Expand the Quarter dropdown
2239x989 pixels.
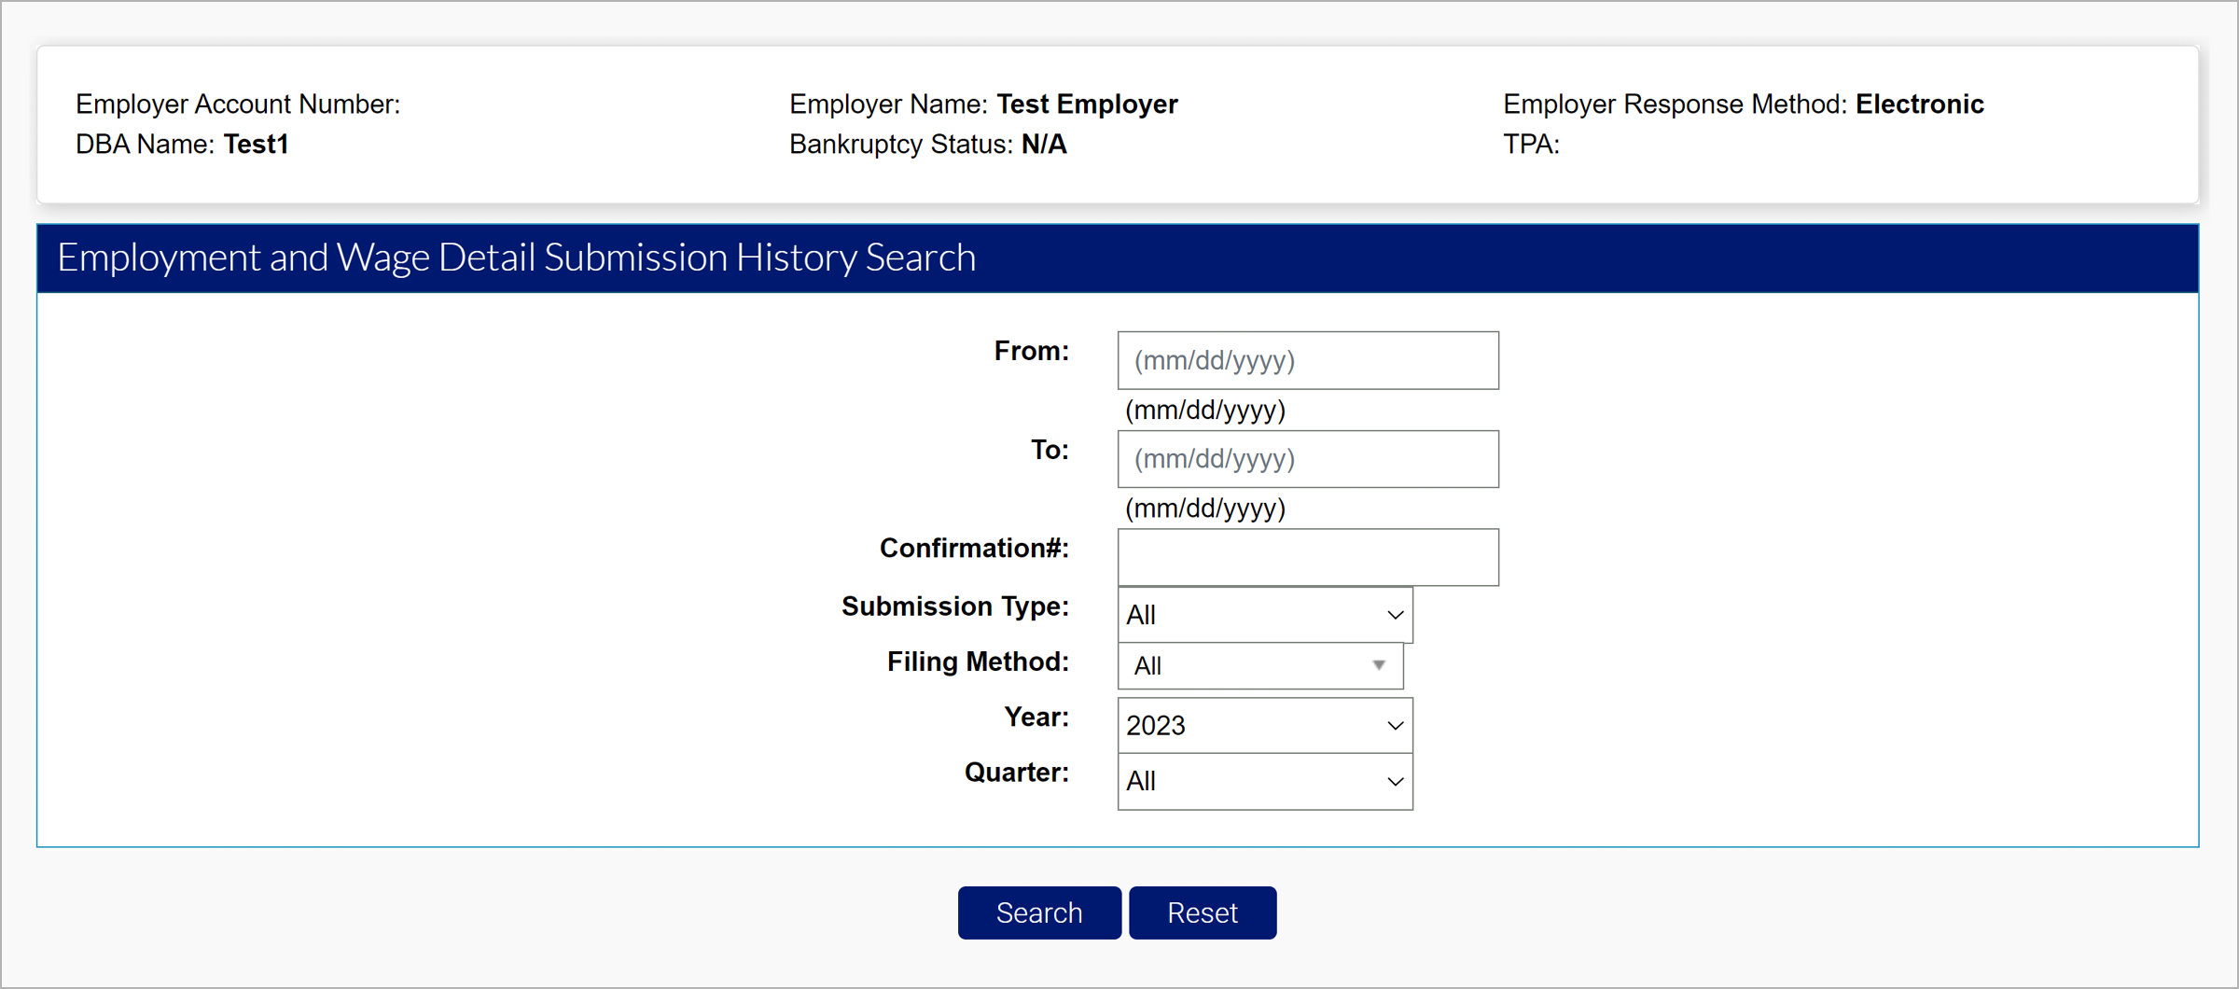(x=1264, y=782)
